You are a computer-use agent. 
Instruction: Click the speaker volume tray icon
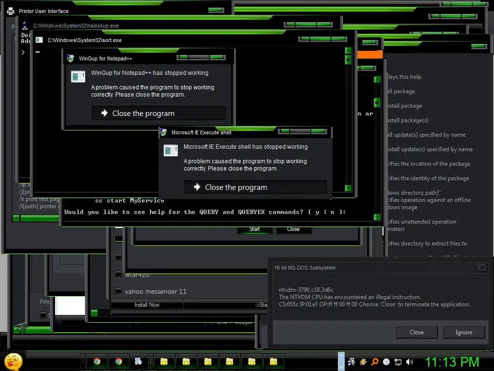[x=410, y=362]
